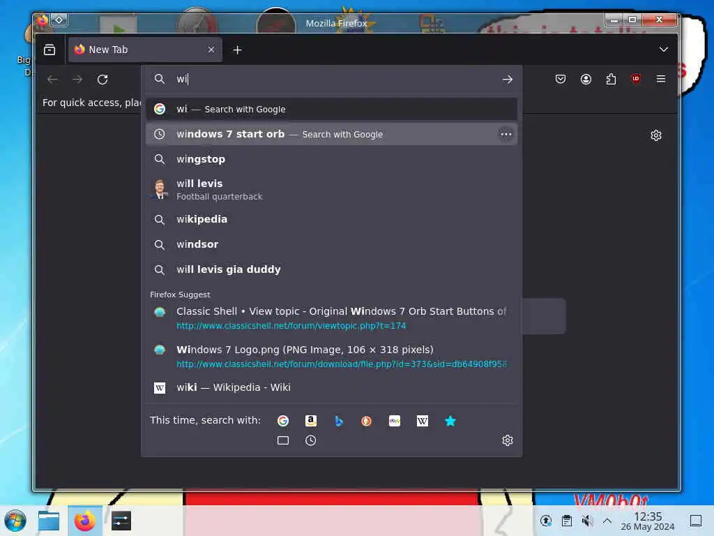This screenshot has width=714, height=536.
Task: Open three-dots menu for windows 7 start orb
Action: (506, 134)
